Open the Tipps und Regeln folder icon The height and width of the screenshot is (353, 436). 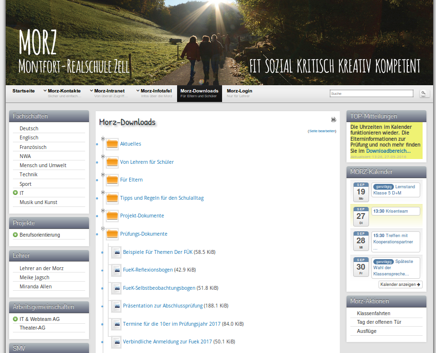pos(112,198)
